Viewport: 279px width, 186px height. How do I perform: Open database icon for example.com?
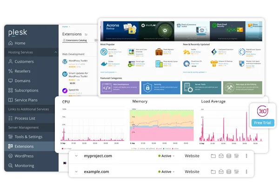(229, 172)
